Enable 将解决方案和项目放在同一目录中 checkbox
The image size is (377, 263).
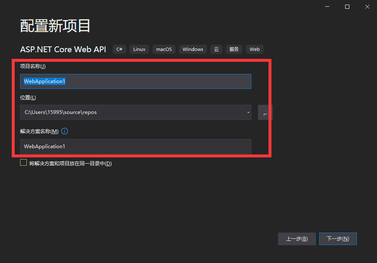click(x=23, y=162)
